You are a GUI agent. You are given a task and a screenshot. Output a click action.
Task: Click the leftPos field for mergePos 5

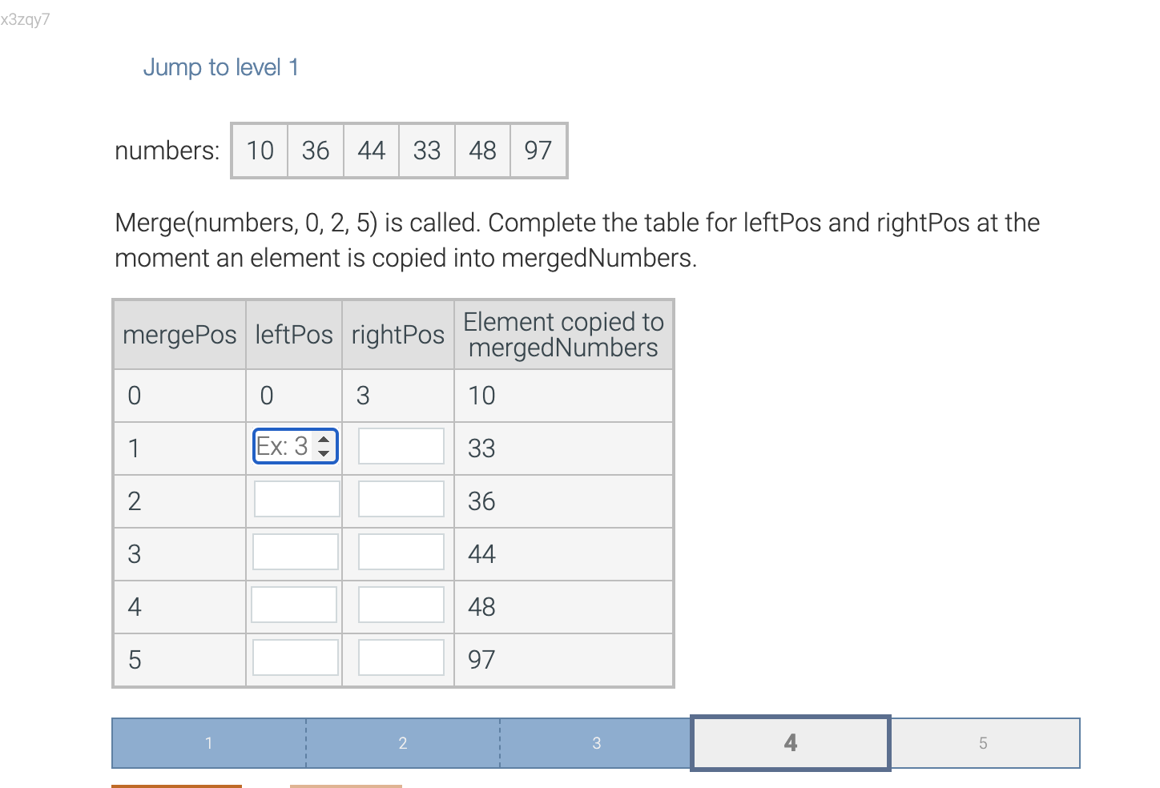(x=295, y=657)
